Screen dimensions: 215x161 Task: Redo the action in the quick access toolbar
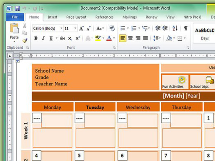[35, 9]
